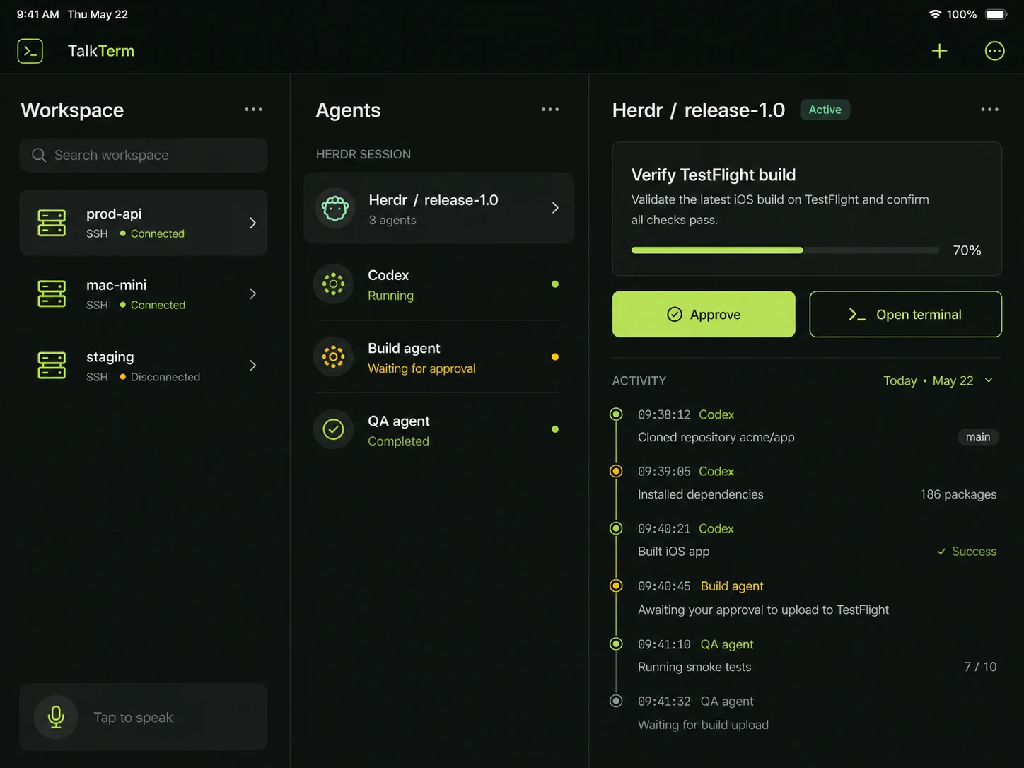
Task: Select the Codex agent row
Action: (x=438, y=284)
